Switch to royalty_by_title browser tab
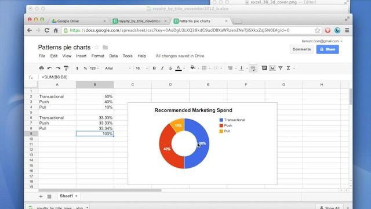The image size is (371, 209). click(x=139, y=21)
